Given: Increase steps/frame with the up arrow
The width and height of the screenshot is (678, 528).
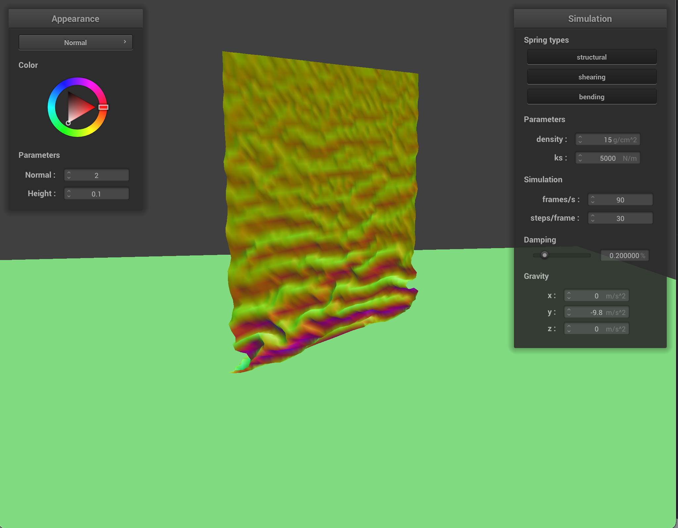Looking at the screenshot, I should click(x=593, y=215).
